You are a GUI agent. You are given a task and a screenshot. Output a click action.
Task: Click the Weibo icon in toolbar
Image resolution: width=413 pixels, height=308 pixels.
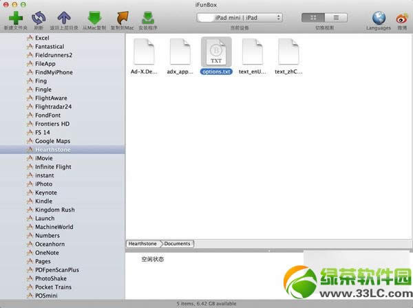click(x=402, y=16)
